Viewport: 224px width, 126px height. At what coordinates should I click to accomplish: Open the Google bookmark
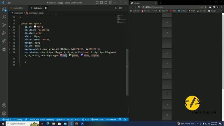212,11
